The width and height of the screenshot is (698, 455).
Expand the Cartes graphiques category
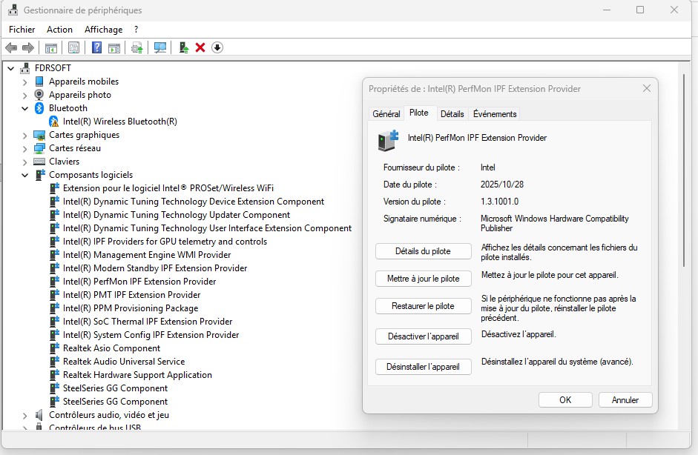coord(25,135)
